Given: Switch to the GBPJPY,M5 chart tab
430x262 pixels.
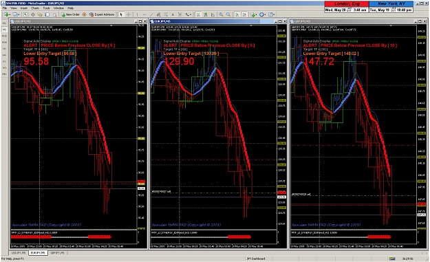Looking at the screenshot, I should pyautogui.click(x=57, y=252).
